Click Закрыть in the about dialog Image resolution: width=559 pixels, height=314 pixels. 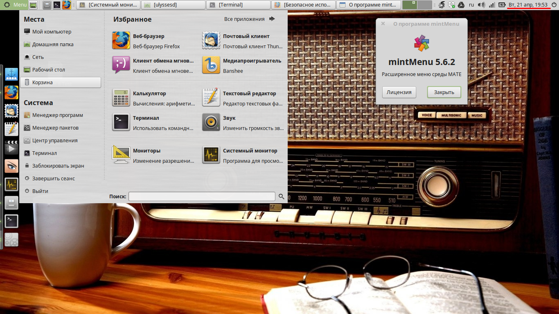pos(444,92)
